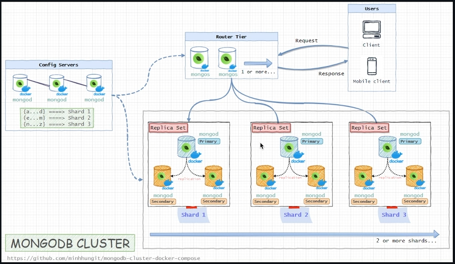Select the left mongos icon in Router Tier
Screen dimensions: 455x264
(x=200, y=59)
